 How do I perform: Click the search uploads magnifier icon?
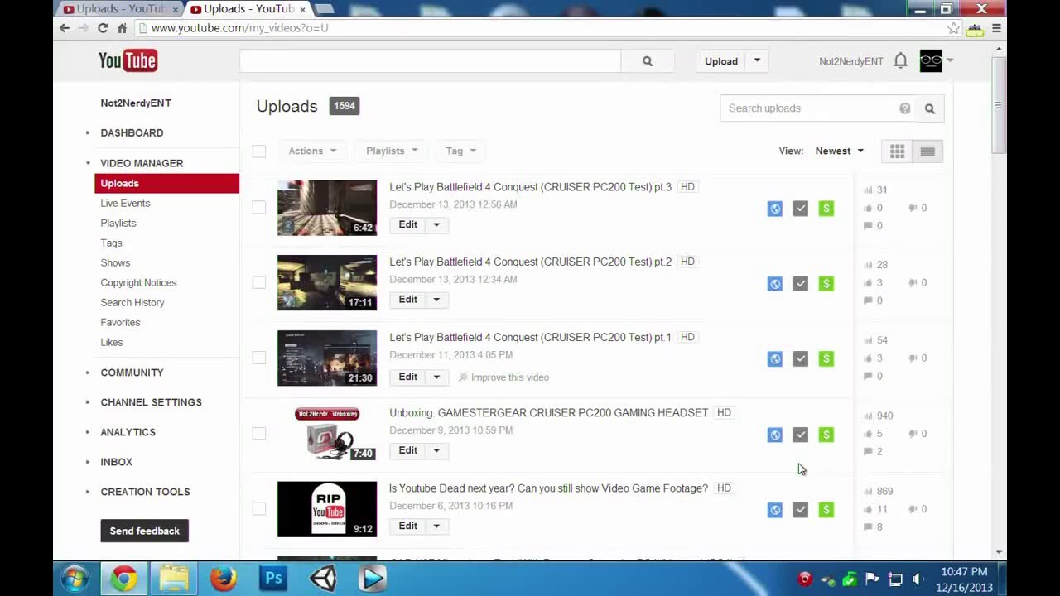coord(930,108)
